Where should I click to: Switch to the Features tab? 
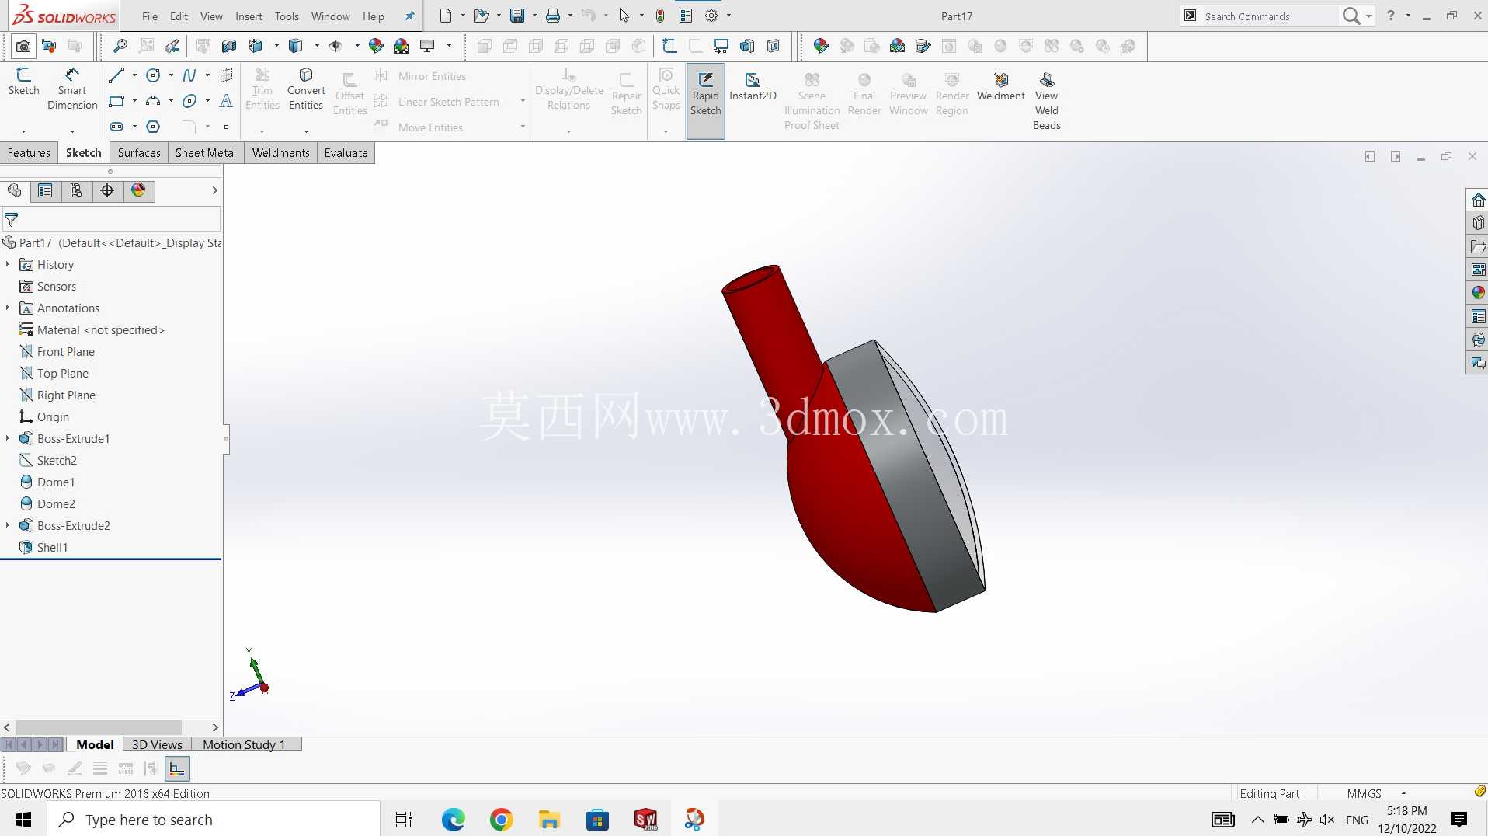tap(29, 153)
